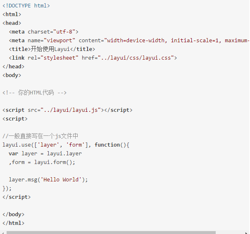Click the horizontal scrollbar thumb
The height and width of the screenshot is (234, 250).
click(x=111, y=233)
